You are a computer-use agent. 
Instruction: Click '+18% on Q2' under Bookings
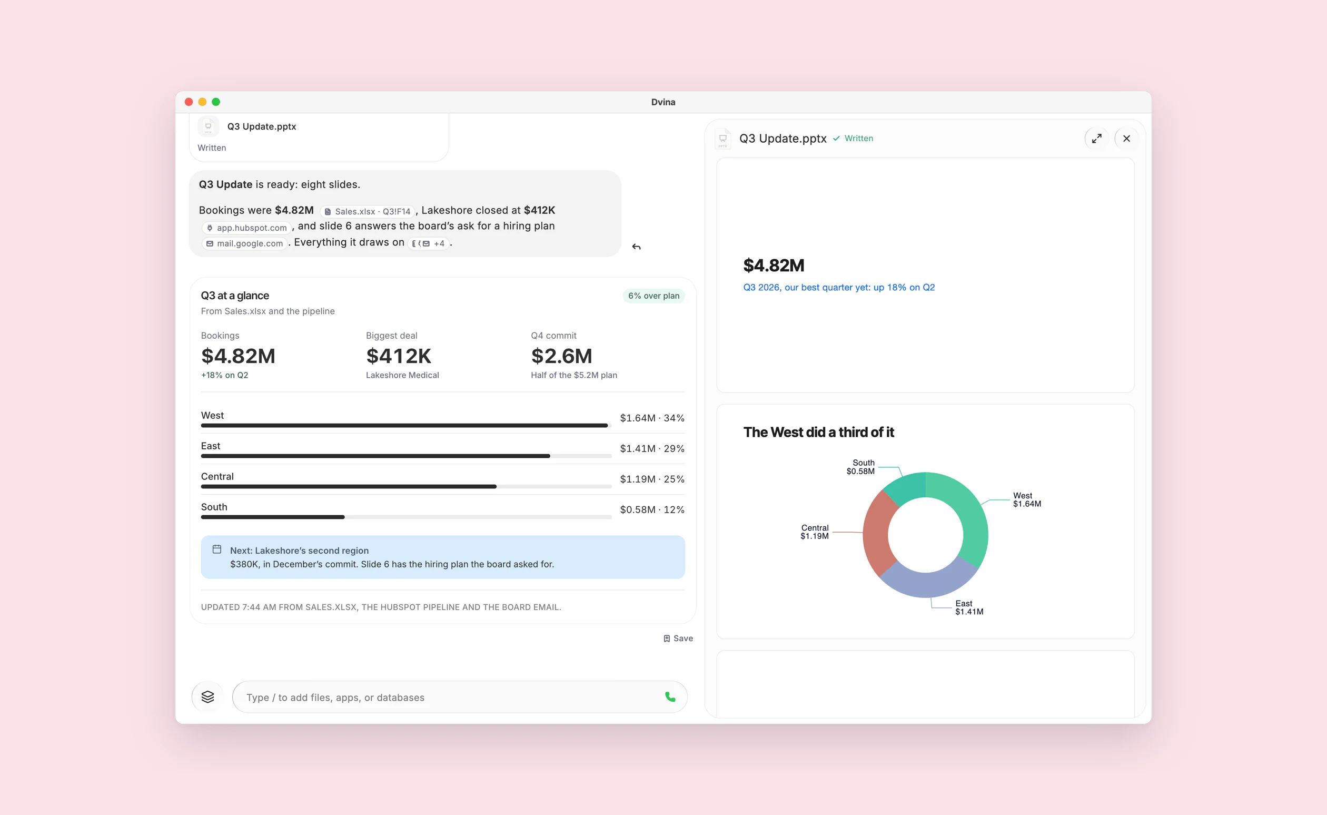pos(225,375)
